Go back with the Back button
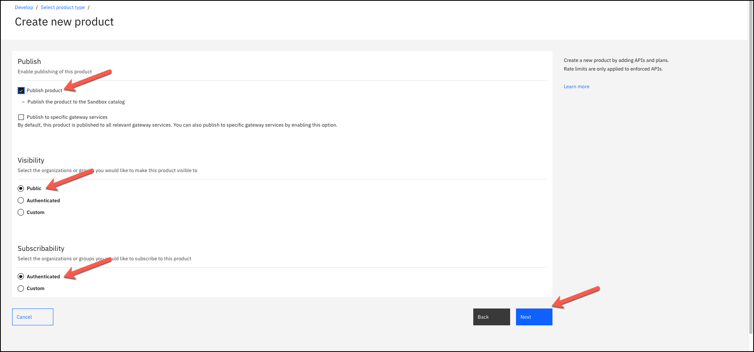 491,317
